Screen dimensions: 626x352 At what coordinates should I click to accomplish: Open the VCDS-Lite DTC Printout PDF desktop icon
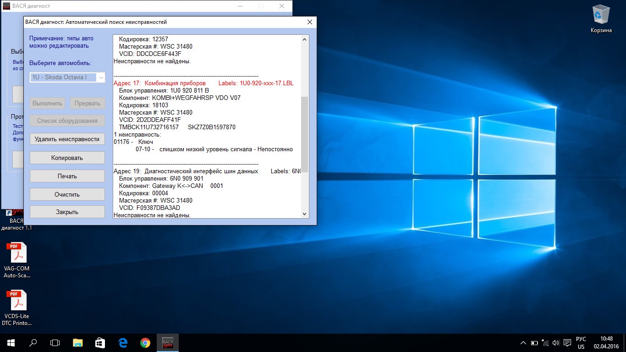17,308
